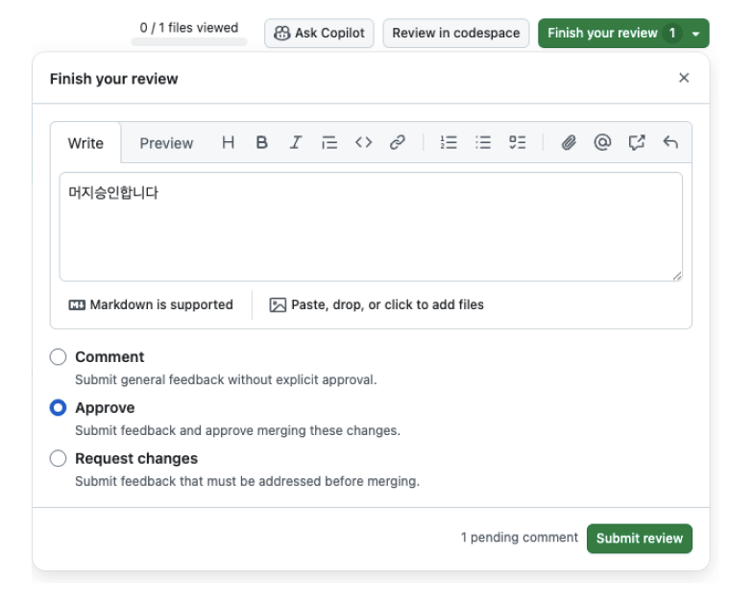Open Ask Copilot

(x=319, y=33)
